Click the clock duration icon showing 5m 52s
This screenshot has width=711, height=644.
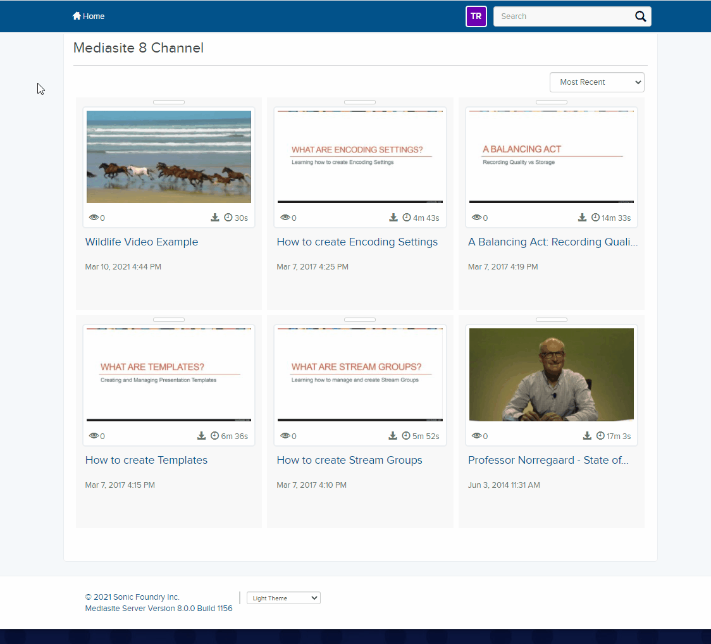pyautogui.click(x=406, y=436)
